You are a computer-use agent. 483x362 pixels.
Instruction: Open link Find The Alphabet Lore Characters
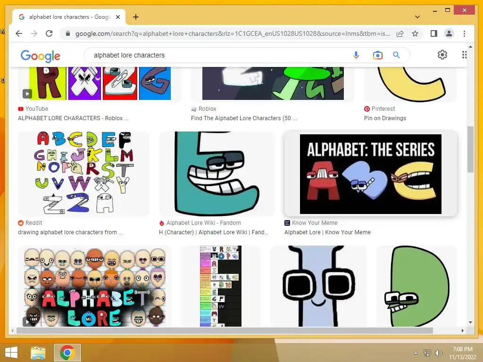pos(244,118)
